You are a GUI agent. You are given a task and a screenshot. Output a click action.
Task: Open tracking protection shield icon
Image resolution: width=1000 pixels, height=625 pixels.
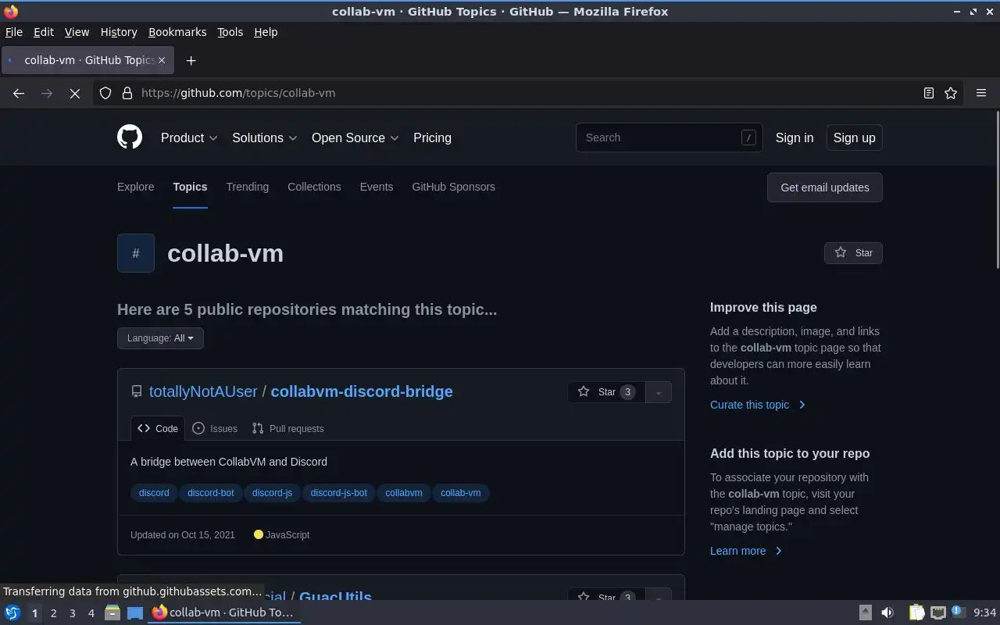click(x=105, y=93)
